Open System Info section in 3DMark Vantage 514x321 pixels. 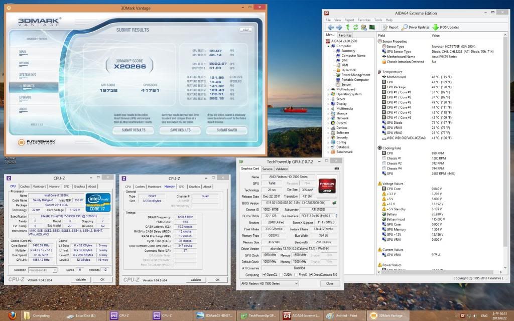(x=28, y=75)
